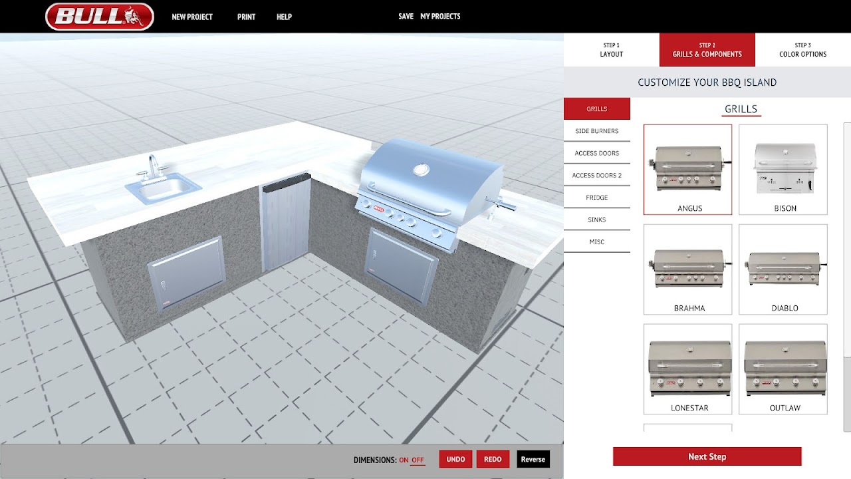
Task: Turn dimensions OFF
Action: pos(418,460)
